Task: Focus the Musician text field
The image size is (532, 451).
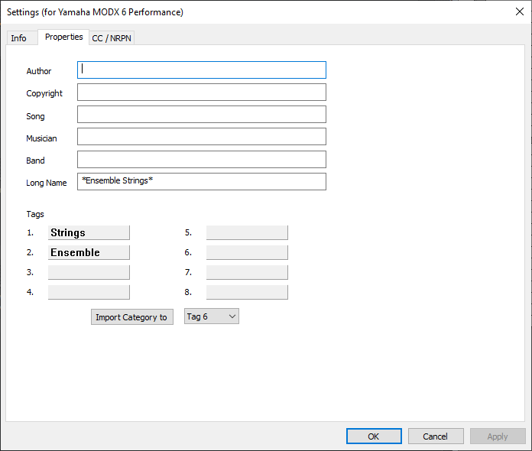Action: click(x=202, y=136)
